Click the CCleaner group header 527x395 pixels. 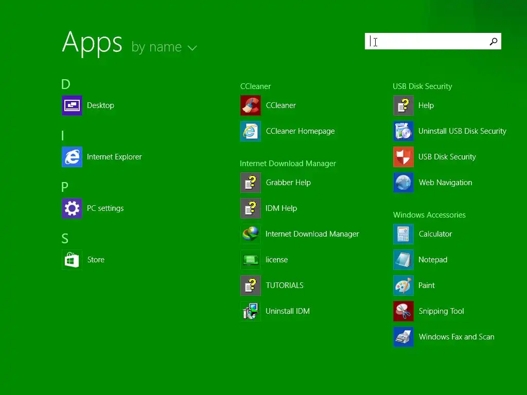[x=255, y=86]
